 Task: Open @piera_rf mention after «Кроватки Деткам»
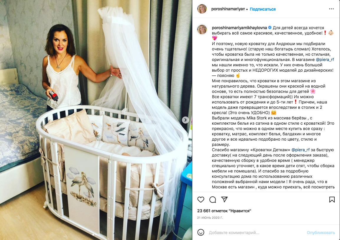click(x=300, y=150)
